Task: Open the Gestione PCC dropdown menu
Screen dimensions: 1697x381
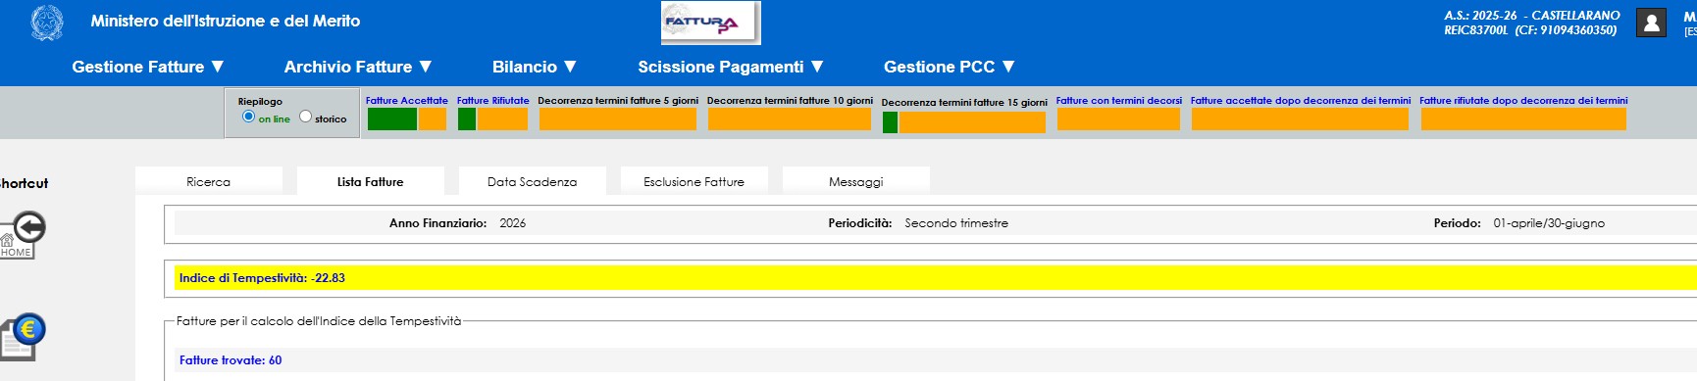Action: (950, 67)
